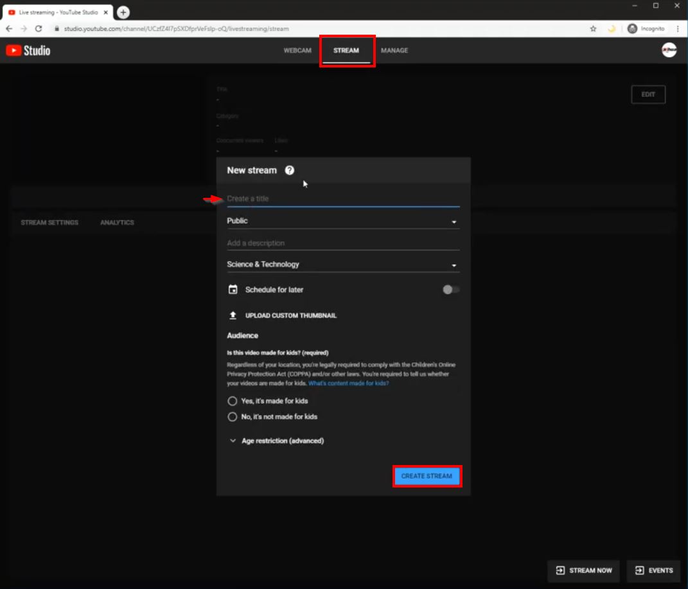Click the CREATE STREAM button
Screen dimensions: 688x589
(x=427, y=476)
